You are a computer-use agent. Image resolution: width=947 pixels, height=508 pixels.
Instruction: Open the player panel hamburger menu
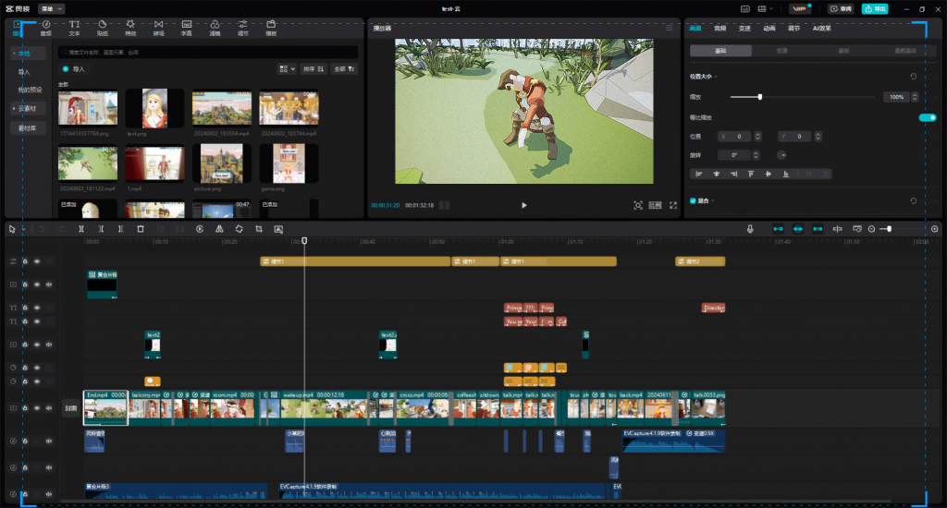coord(670,28)
